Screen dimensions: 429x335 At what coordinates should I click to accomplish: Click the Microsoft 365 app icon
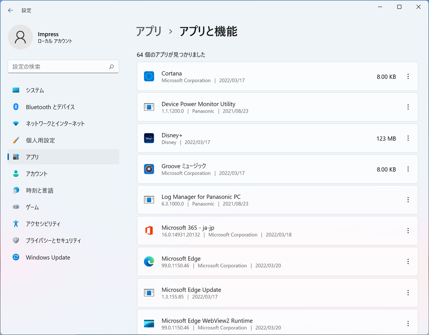pos(149,230)
